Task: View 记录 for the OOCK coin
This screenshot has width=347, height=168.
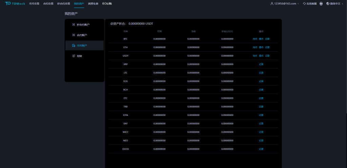Action: [x=261, y=149]
